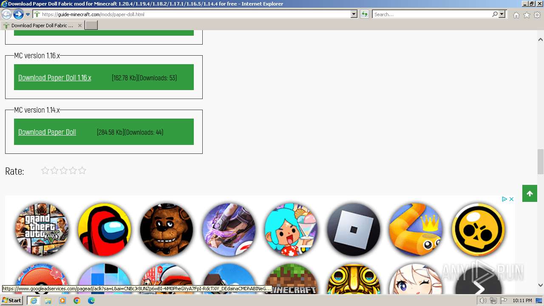Viewport: 544px width, 306px height.
Task: Open a new blank tab
Action: point(91,25)
